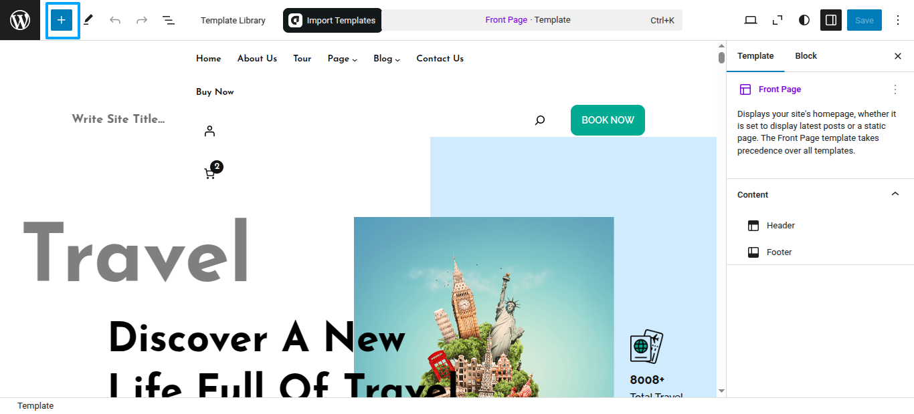Open the Front Page Template command palette

click(x=531, y=20)
